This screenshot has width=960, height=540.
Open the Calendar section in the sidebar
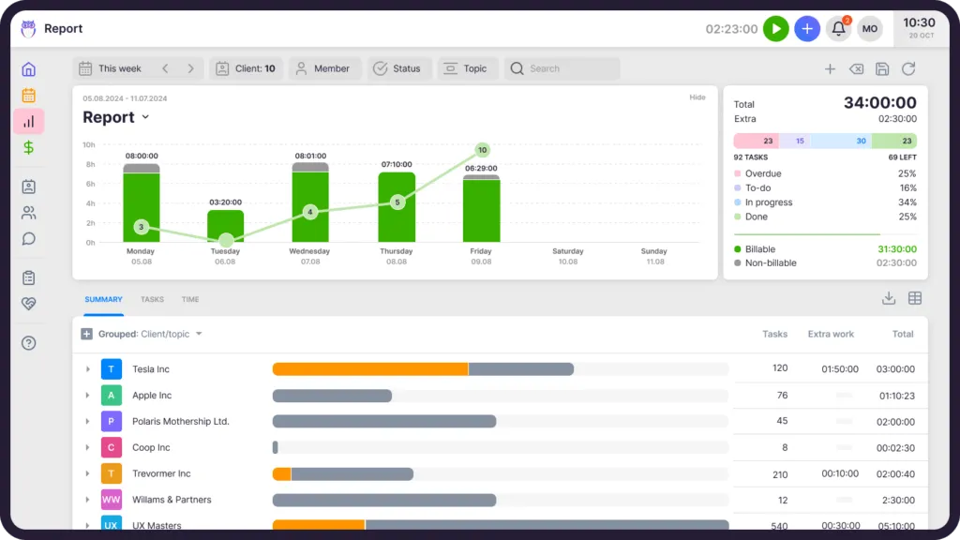[29, 95]
